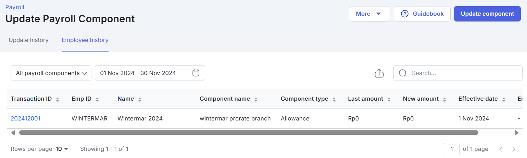Open the date range calendar icon

[196, 73]
